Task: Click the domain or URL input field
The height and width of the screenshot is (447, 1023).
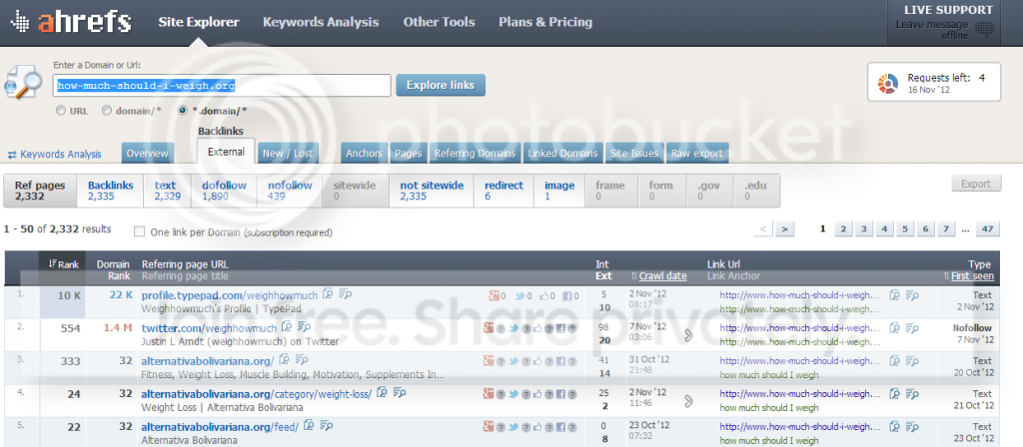Action: pos(222,86)
